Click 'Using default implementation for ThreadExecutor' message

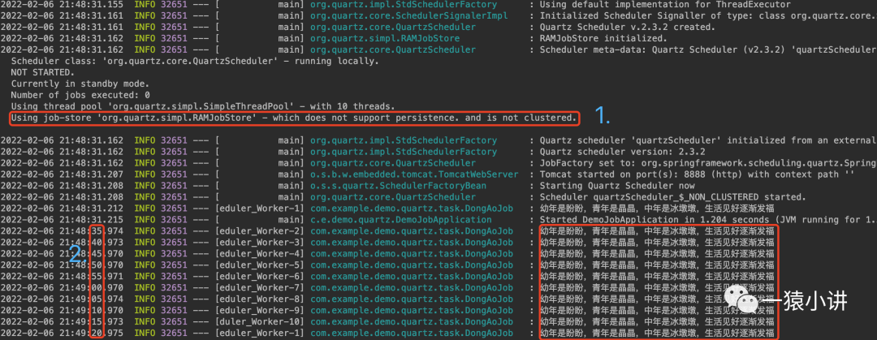pyautogui.click(x=665, y=4)
